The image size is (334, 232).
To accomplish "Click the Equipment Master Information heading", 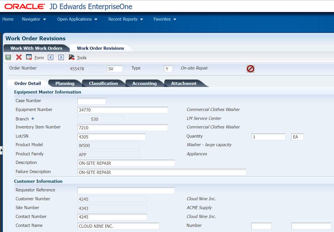I will (x=48, y=92).
